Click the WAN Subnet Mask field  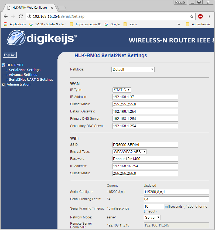[x=145, y=104]
